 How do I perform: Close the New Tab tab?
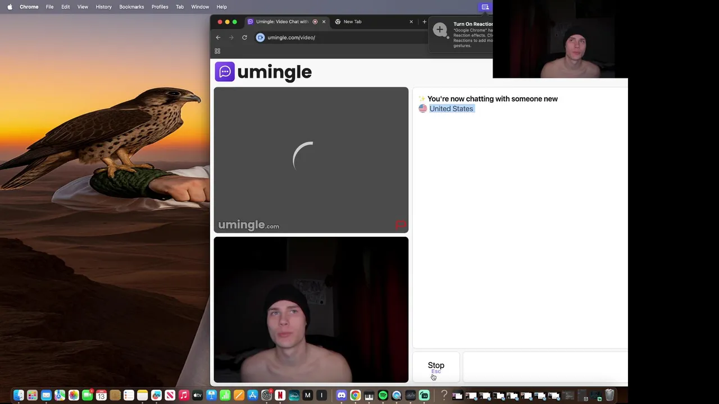411,21
